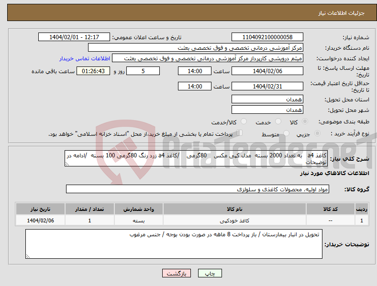
Task: Click the need number field 1104092100000058
Action: click(267, 37)
